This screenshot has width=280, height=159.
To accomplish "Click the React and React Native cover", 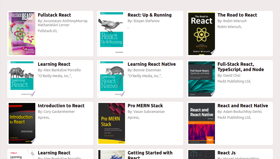I will pyautogui.click(x=201, y=123).
